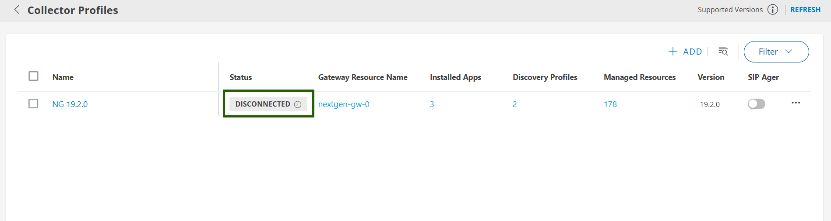The width and height of the screenshot is (831, 221).
Task: Click the Name column header
Action: pyautogui.click(x=63, y=77)
